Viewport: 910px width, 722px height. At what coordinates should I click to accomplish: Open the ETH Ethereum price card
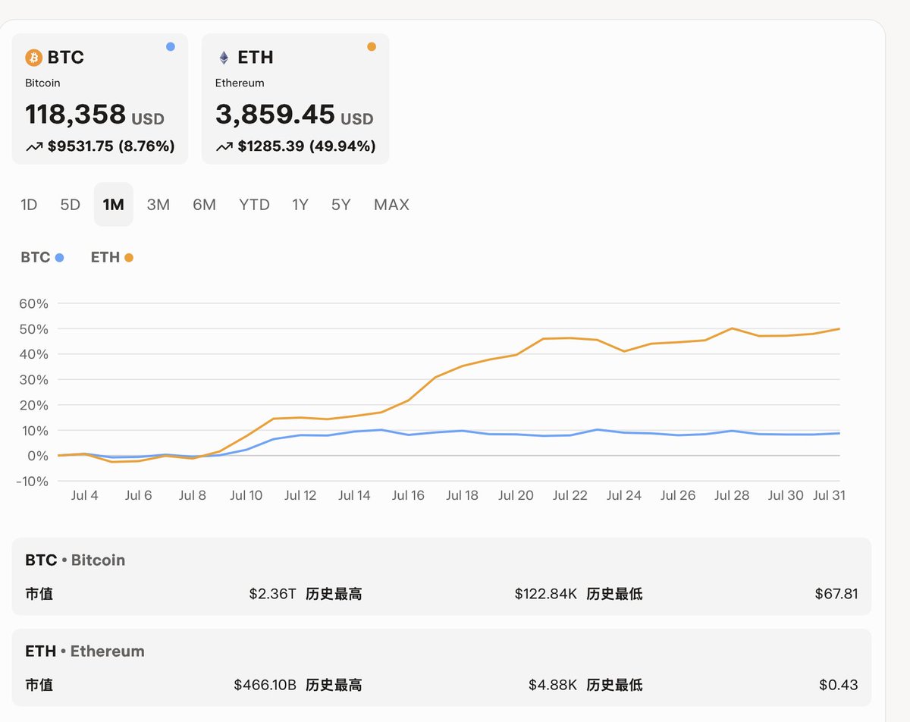pos(296,99)
